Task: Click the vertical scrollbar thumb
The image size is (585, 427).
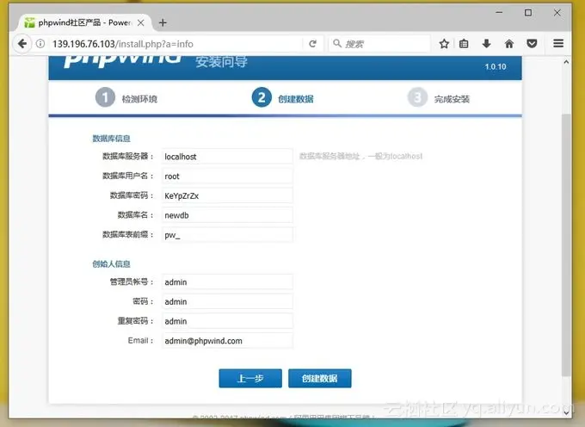Action: tap(566, 244)
